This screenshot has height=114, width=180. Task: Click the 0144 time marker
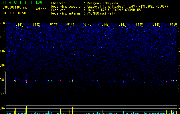coord(71,25)
